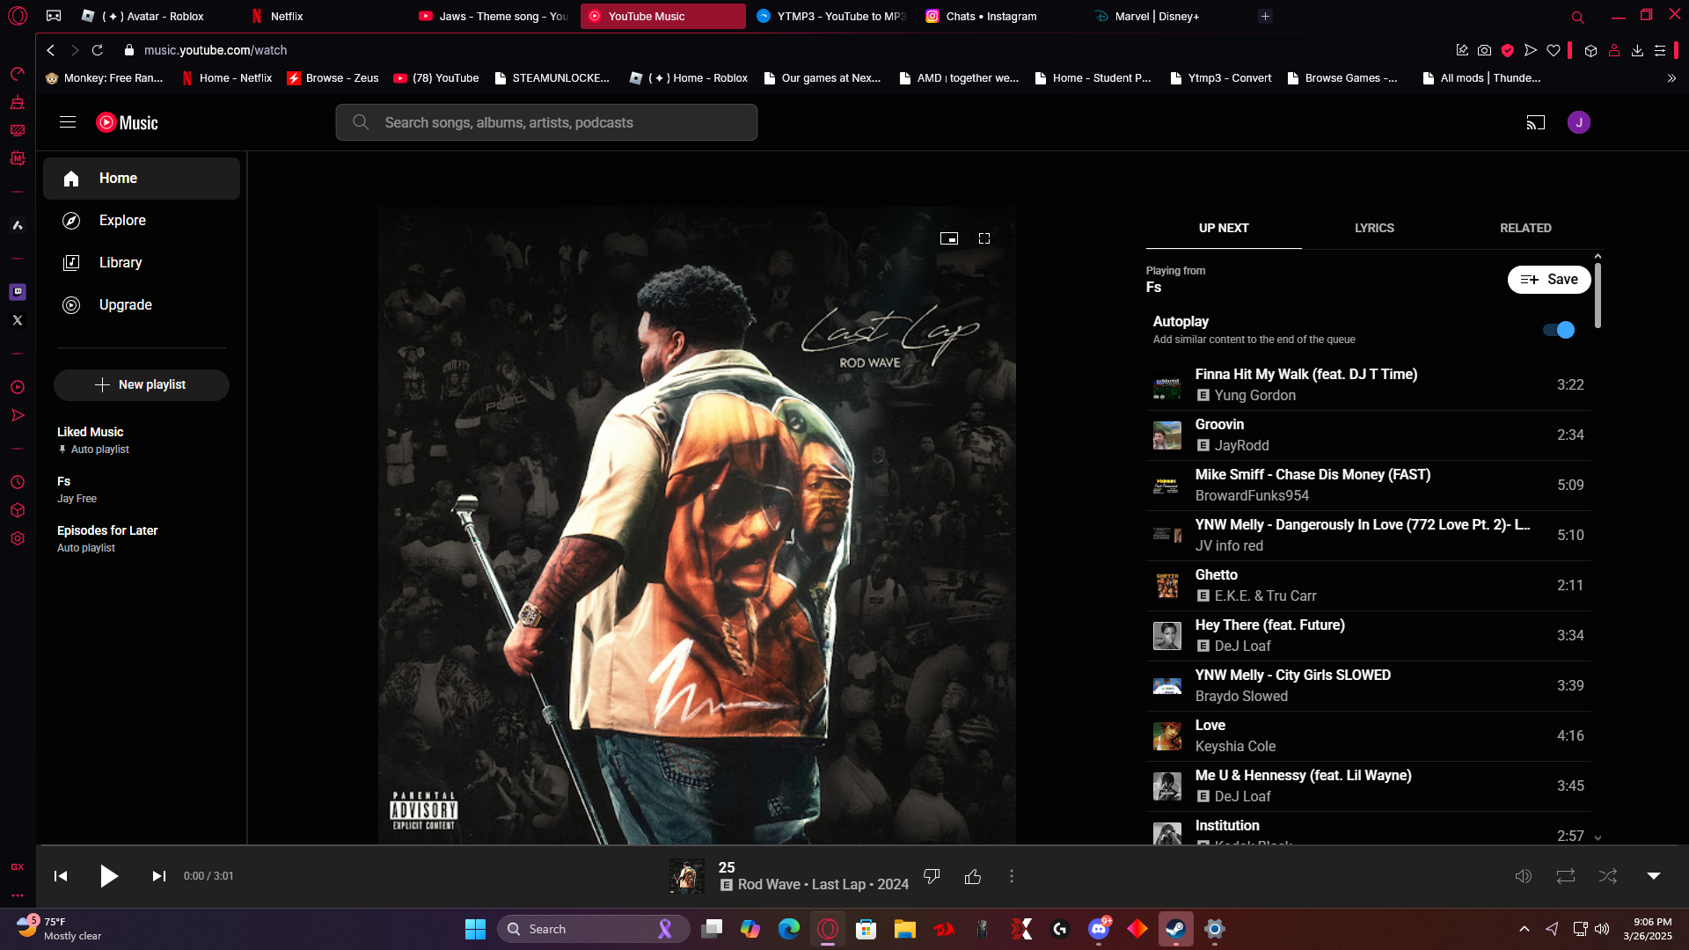Create a new playlist
Viewport: 1689px width, 950px height.
pos(141,385)
